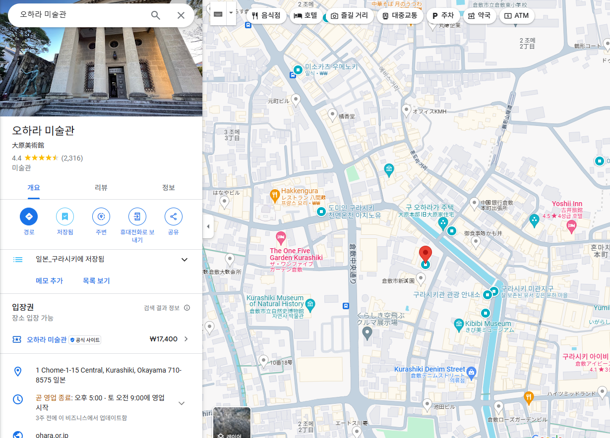Image resolution: width=610 pixels, height=438 pixels.
Task: Click the 元町ビル gray pin
Action: pyautogui.click(x=296, y=100)
